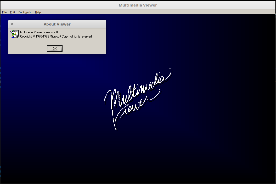Viewport: 276px width, 184px height.
Task: Click the gray body area of the About dialog
Action: (x=86, y=43)
